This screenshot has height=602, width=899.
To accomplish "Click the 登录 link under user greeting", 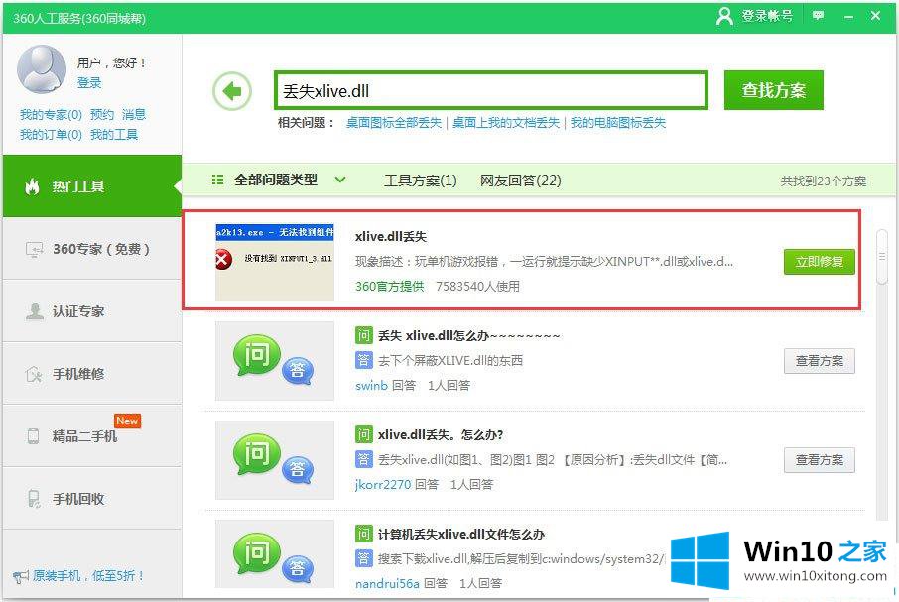I will [x=89, y=83].
